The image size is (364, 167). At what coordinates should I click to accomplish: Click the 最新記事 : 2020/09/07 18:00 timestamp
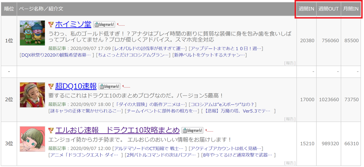pos(79,104)
